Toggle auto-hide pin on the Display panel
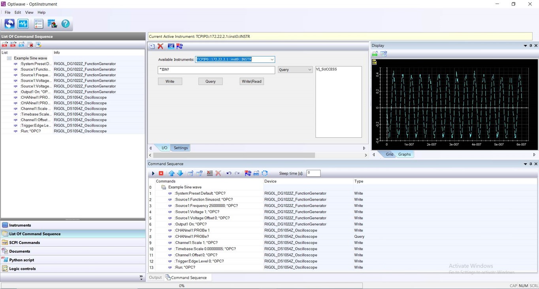 [531, 45]
